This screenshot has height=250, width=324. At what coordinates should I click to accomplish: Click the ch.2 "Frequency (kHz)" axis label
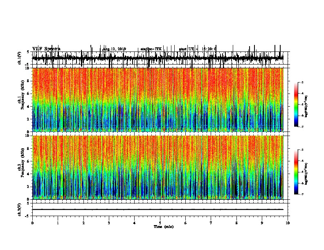tap(22, 163)
